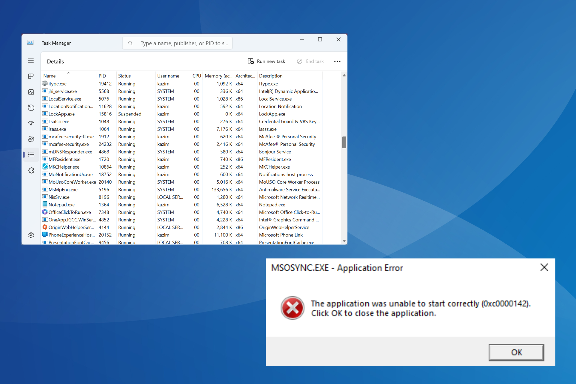Select the MoUsoCoreWorker.exe process
This screenshot has width=576, height=384.
182,182
